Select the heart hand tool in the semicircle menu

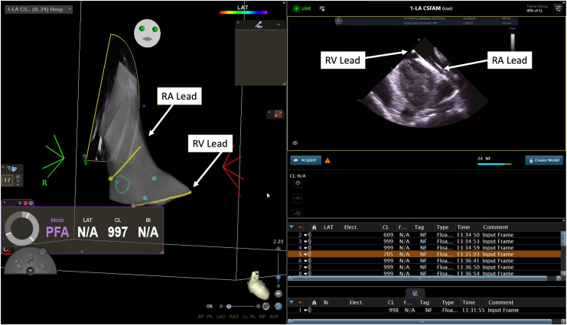point(43,266)
